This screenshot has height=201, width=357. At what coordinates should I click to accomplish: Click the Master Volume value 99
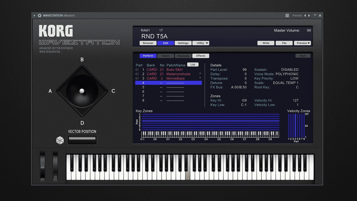309,30
